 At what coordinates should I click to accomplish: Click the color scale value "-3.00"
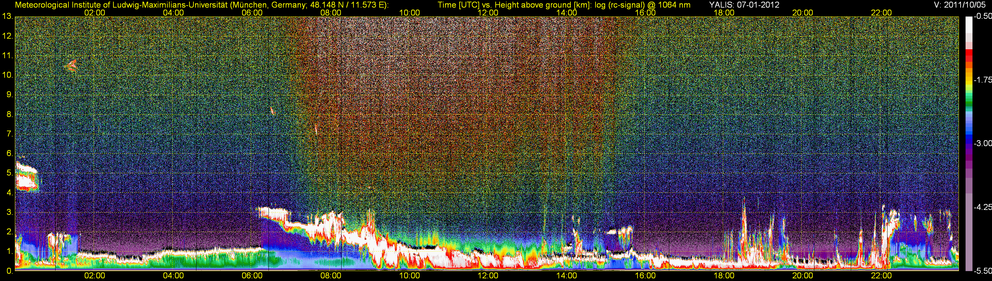tap(982, 143)
